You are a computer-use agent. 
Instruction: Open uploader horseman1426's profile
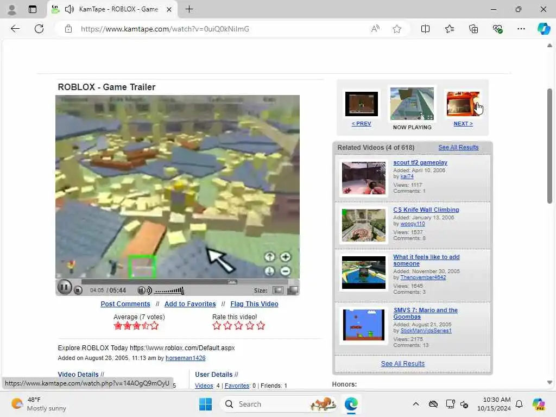(186, 358)
